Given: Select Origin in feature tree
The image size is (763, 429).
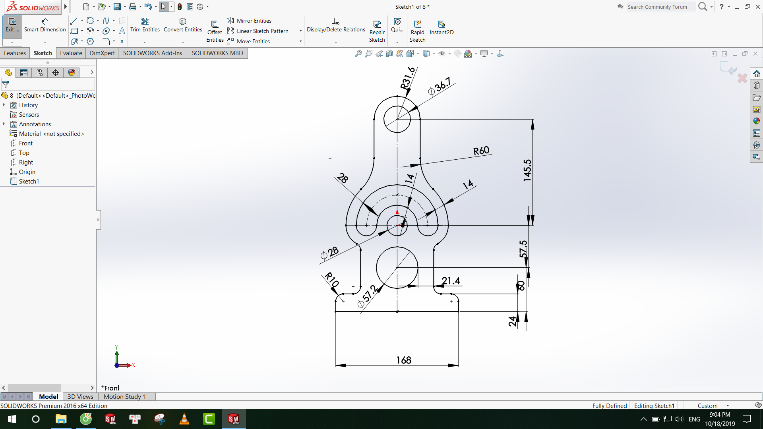Looking at the screenshot, I should click(23, 172).
